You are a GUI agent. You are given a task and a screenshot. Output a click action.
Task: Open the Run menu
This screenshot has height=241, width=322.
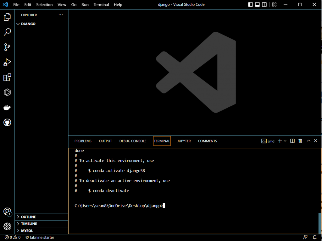coord(85,4)
